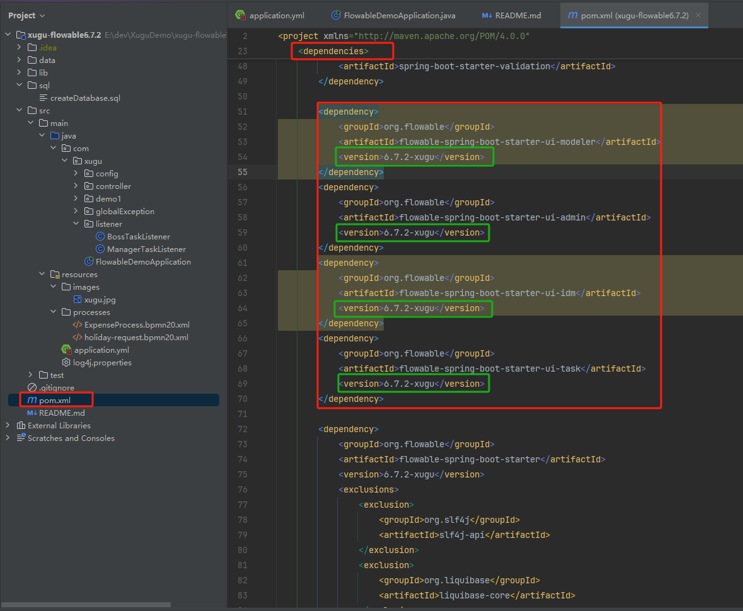Open xugu.jpg image file
Screen dimensions: 743x611
click(100, 300)
